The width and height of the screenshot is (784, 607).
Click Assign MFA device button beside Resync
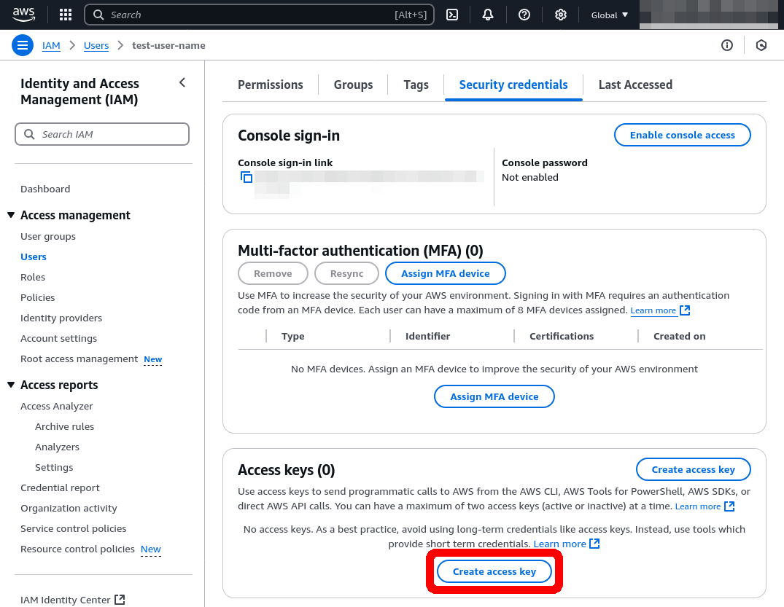click(x=445, y=273)
